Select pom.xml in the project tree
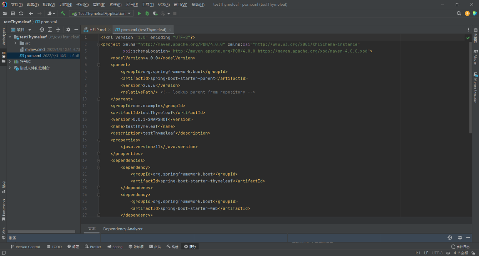The image size is (479, 256). pos(43,56)
